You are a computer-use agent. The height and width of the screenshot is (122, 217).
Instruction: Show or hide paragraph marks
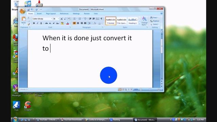[101, 19]
